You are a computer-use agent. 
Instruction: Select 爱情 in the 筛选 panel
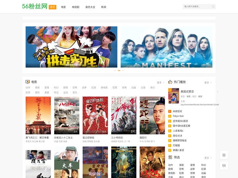coord(192,165)
